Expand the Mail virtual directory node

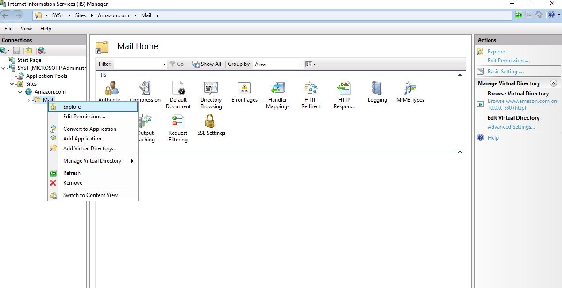pos(29,100)
